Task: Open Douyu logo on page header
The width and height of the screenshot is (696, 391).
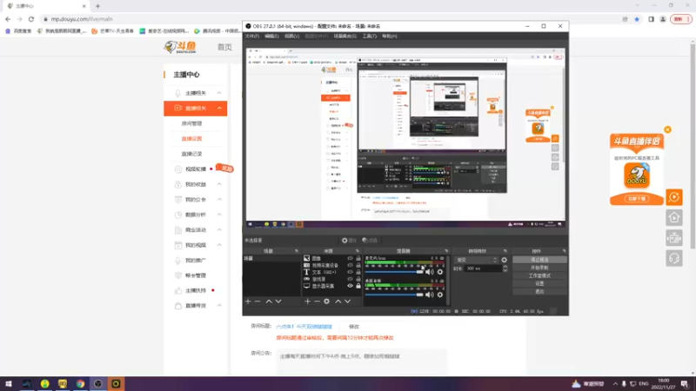Action: 180,47
